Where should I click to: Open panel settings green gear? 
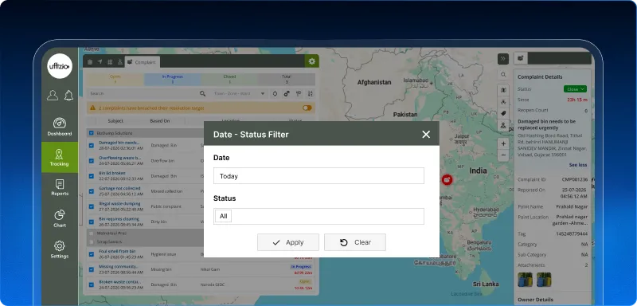pos(311,61)
